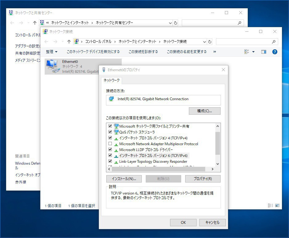Viewport: 289px width, 238px height.
Task: Click refresh in the network connections address bar
Action: (x=210, y=42)
